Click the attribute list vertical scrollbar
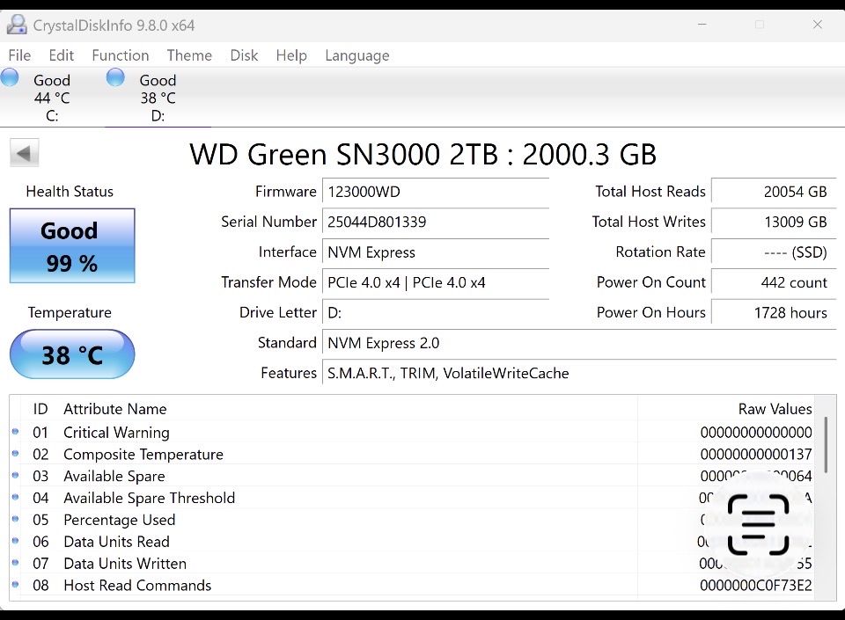The width and height of the screenshot is (845, 620). 826,444
